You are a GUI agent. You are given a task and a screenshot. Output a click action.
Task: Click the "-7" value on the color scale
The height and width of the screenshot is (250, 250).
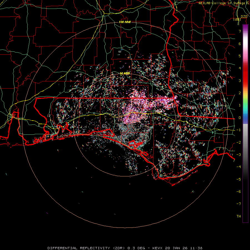click(x=239, y=204)
